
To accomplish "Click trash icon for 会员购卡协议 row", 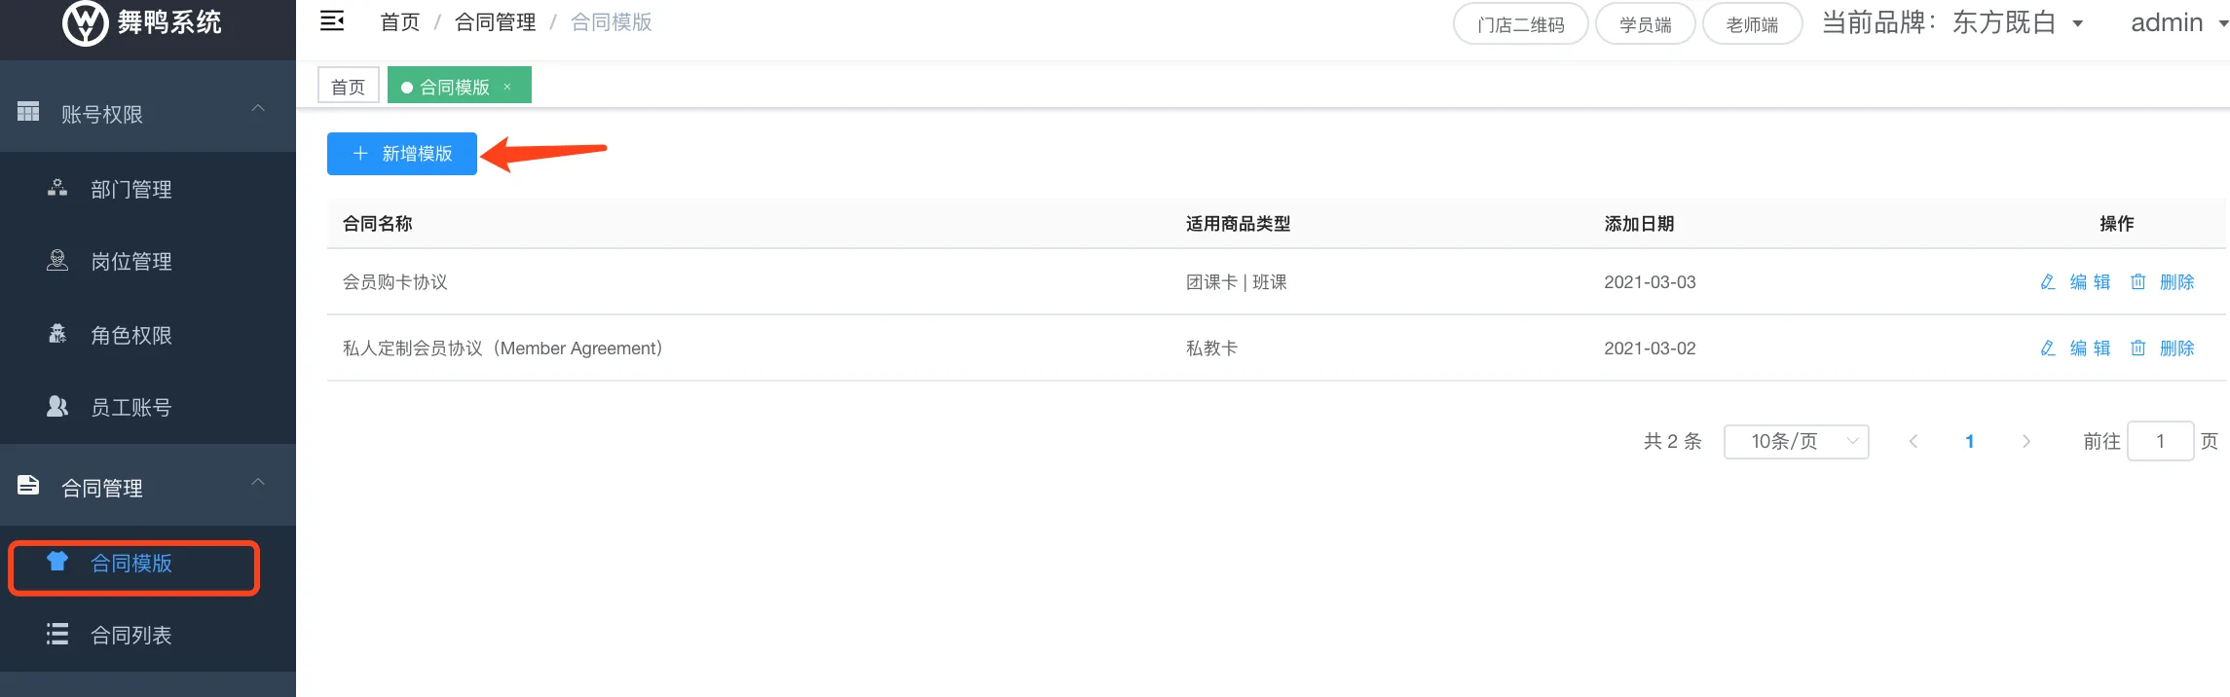I will [x=2137, y=282].
